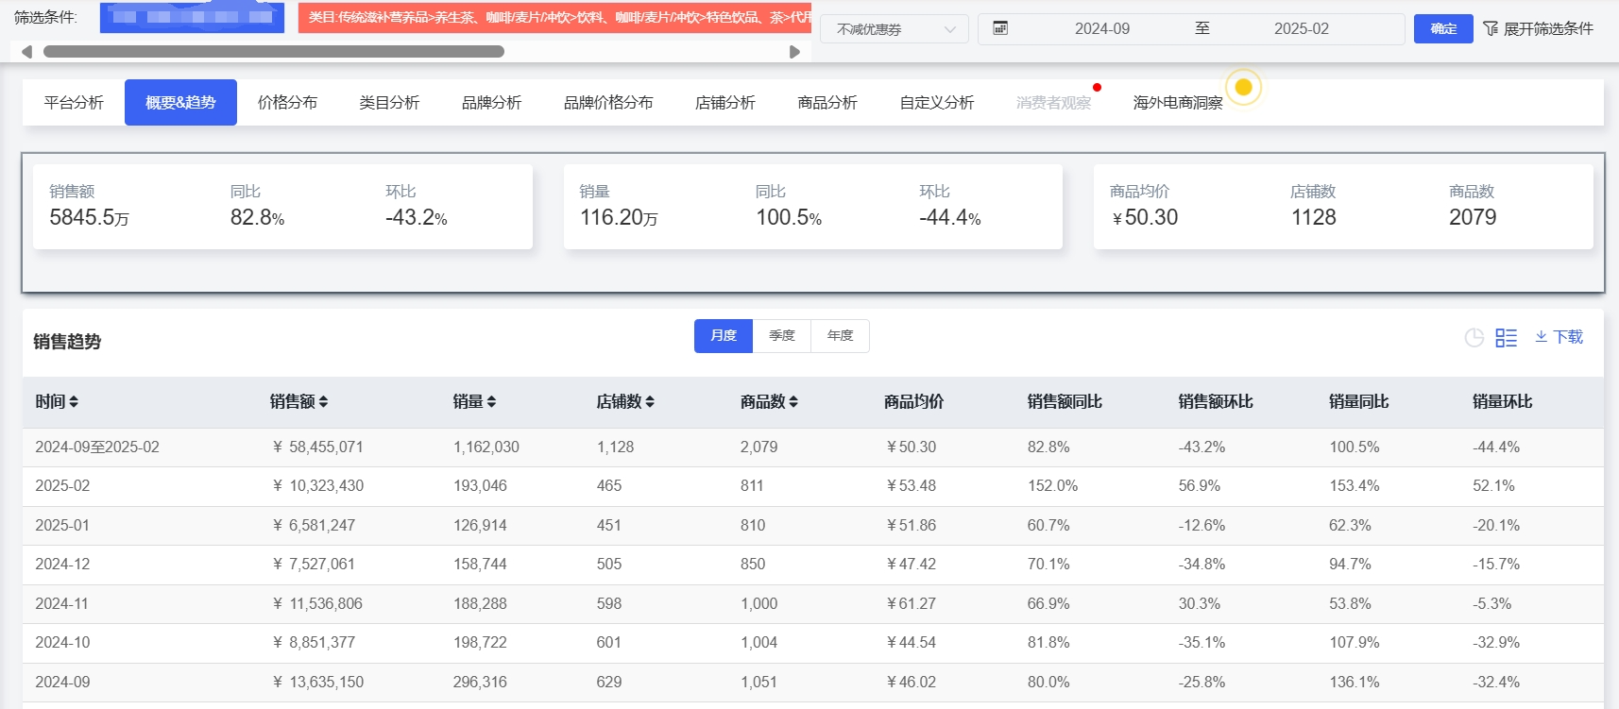The height and width of the screenshot is (709, 1619).
Task: Click the 2024-10 row date cell
Action: coord(62,643)
